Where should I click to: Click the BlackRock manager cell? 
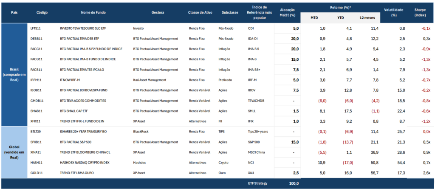point(141,132)
